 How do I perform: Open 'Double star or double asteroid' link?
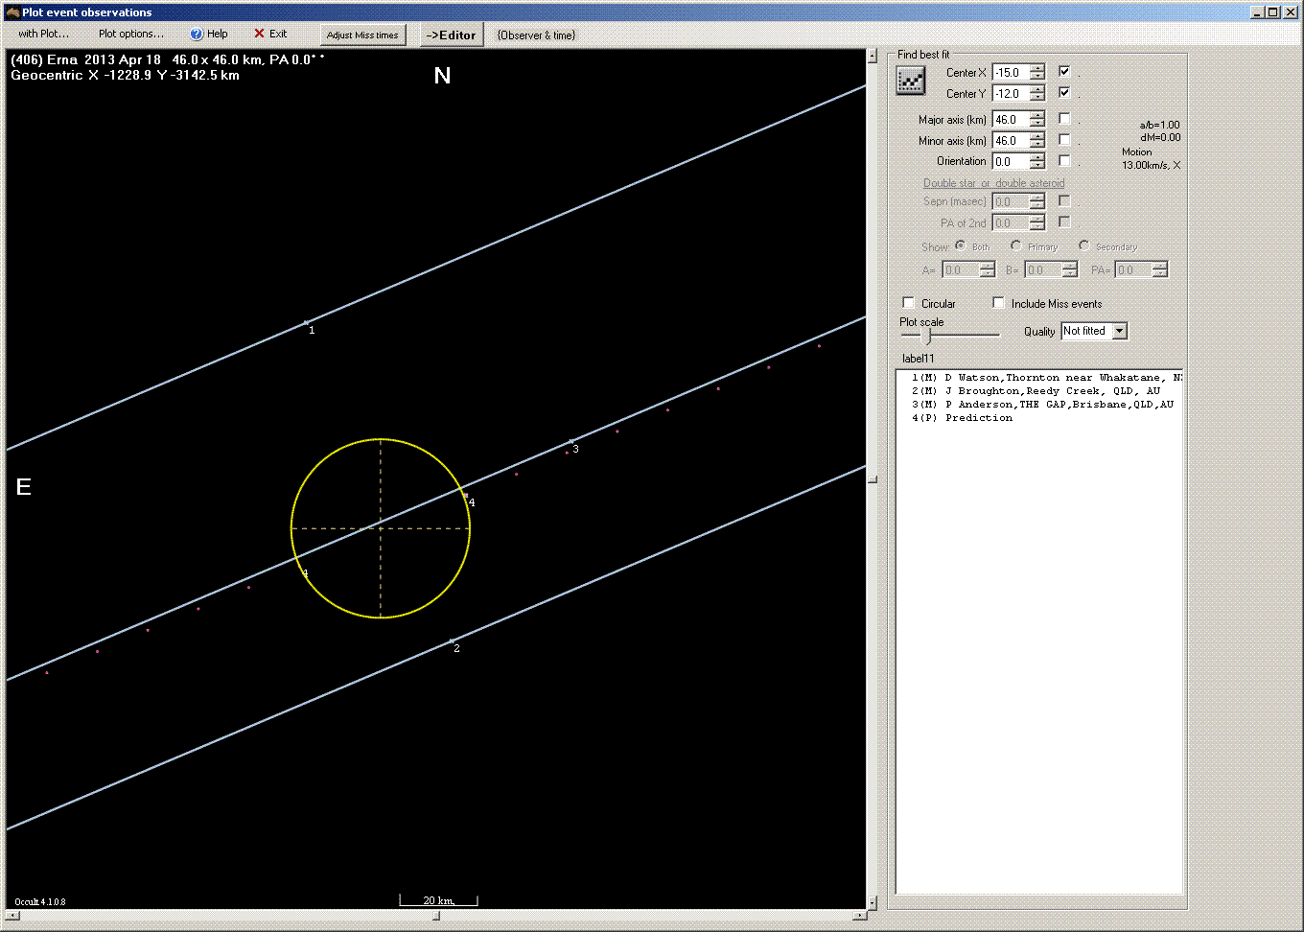[x=993, y=183]
